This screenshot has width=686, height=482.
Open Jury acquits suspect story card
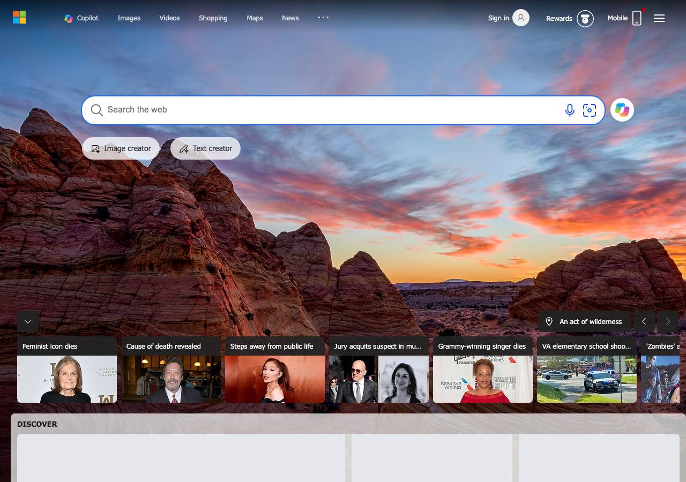(x=379, y=370)
